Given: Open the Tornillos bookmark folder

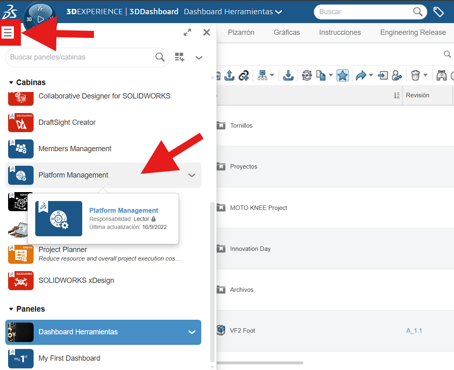Looking at the screenshot, I should pos(241,126).
